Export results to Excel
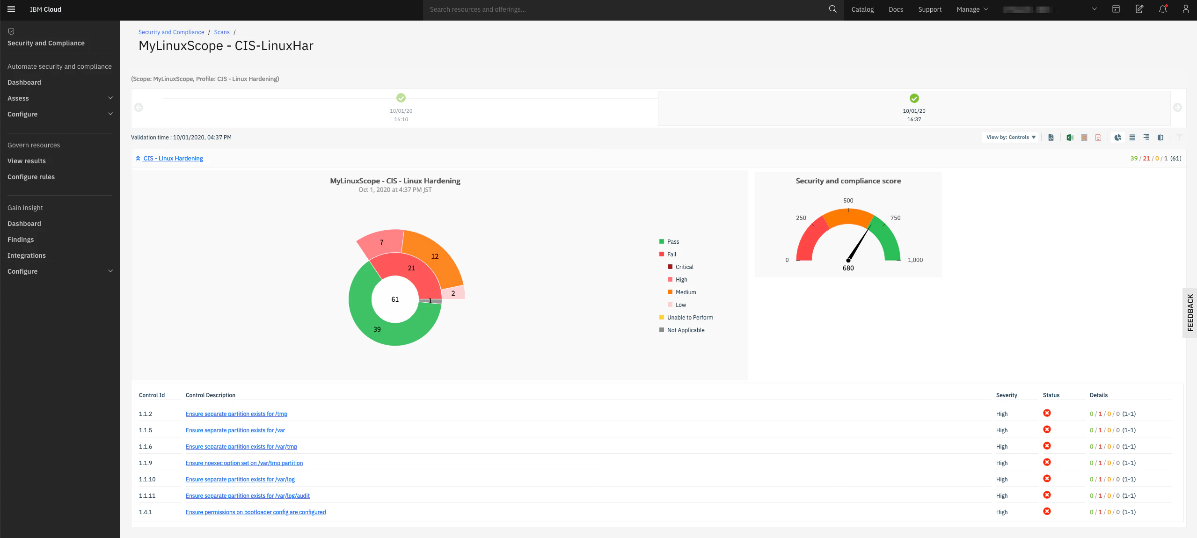1197x538 pixels. 1070,138
